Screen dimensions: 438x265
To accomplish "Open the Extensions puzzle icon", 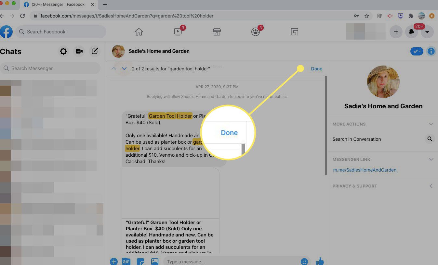I will pos(411,16).
